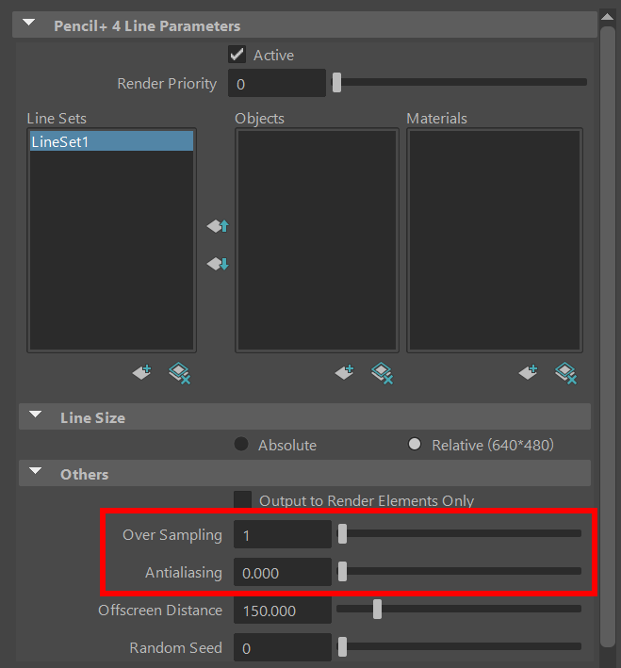Collapse Pencil+ 4 Line Parameters section
Screen dimensions: 621x668
pyautogui.click(x=30, y=25)
